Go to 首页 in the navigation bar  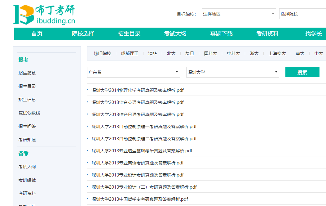coord(37,34)
